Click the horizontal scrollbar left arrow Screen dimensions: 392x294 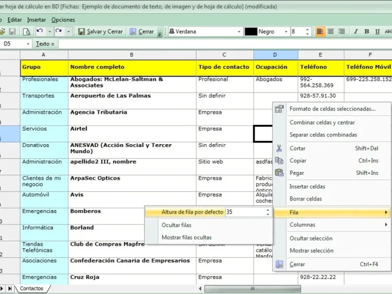200,289
